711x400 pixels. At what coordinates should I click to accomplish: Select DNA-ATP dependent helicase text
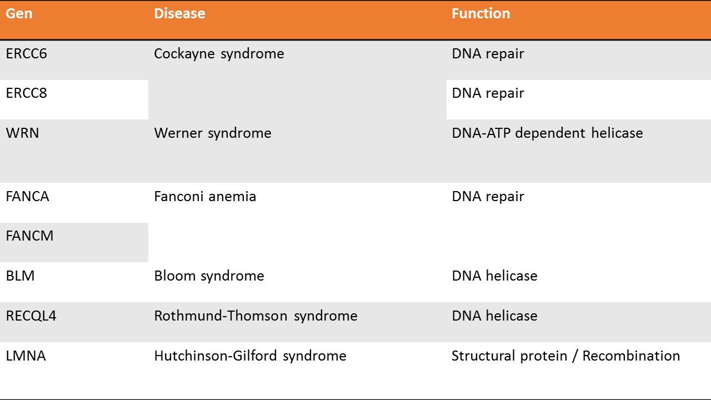pyautogui.click(x=547, y=133)
